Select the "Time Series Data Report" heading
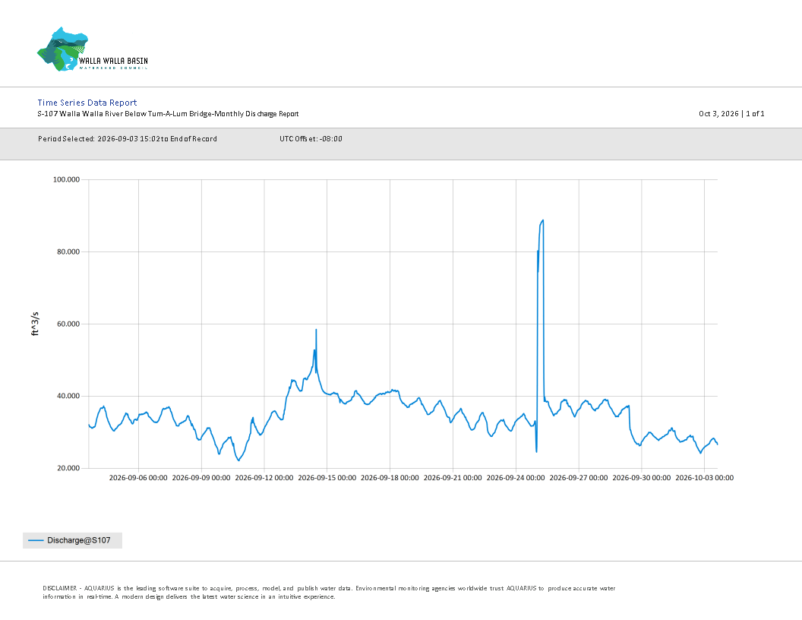 87,103
